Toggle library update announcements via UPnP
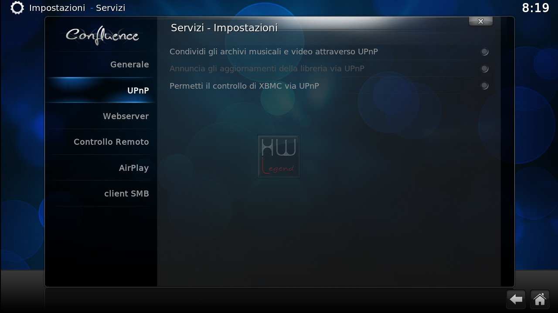This screenshot has height=313, width=558. point(484,69)
